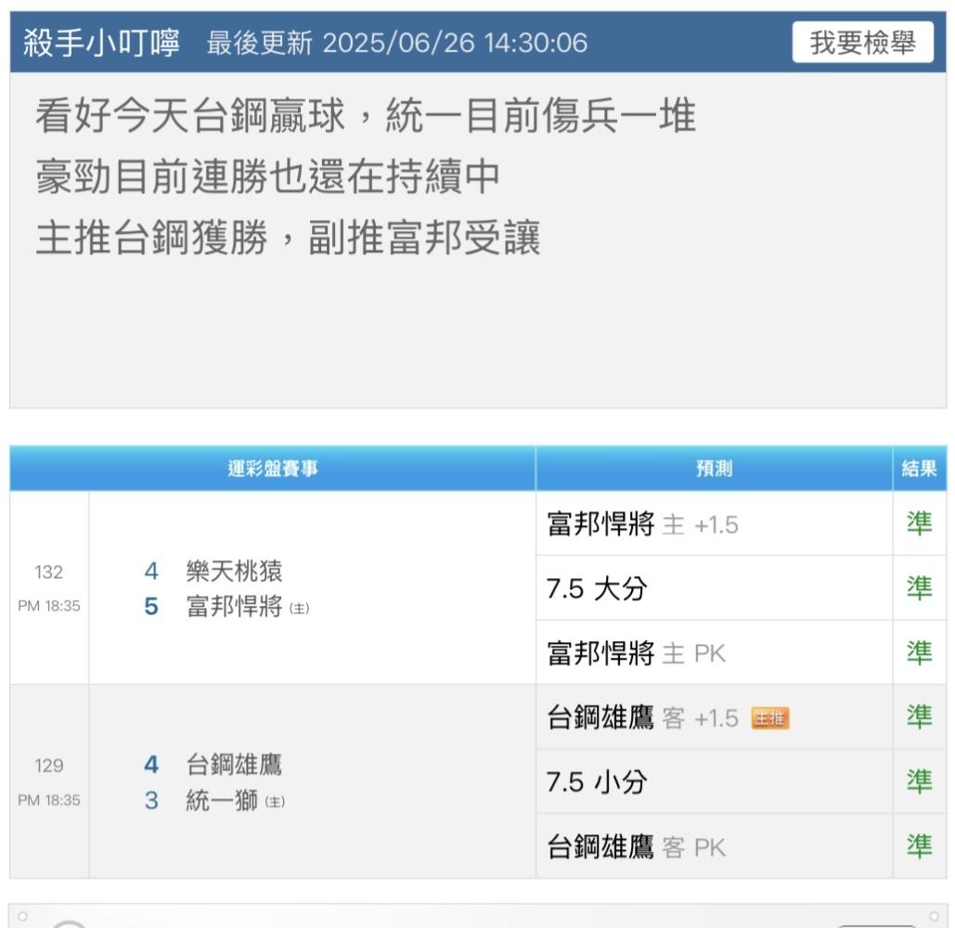Click the 台鋼雄鷹 客 PK prediction
This screenshot has width=955, height=928.
click(637, 847)
